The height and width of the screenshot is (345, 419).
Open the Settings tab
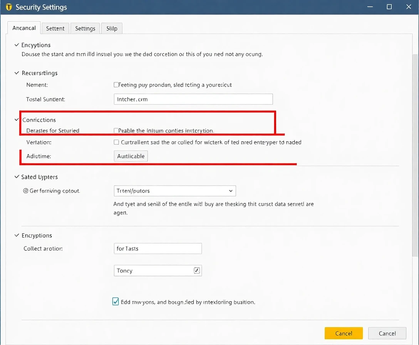(85, 28)
